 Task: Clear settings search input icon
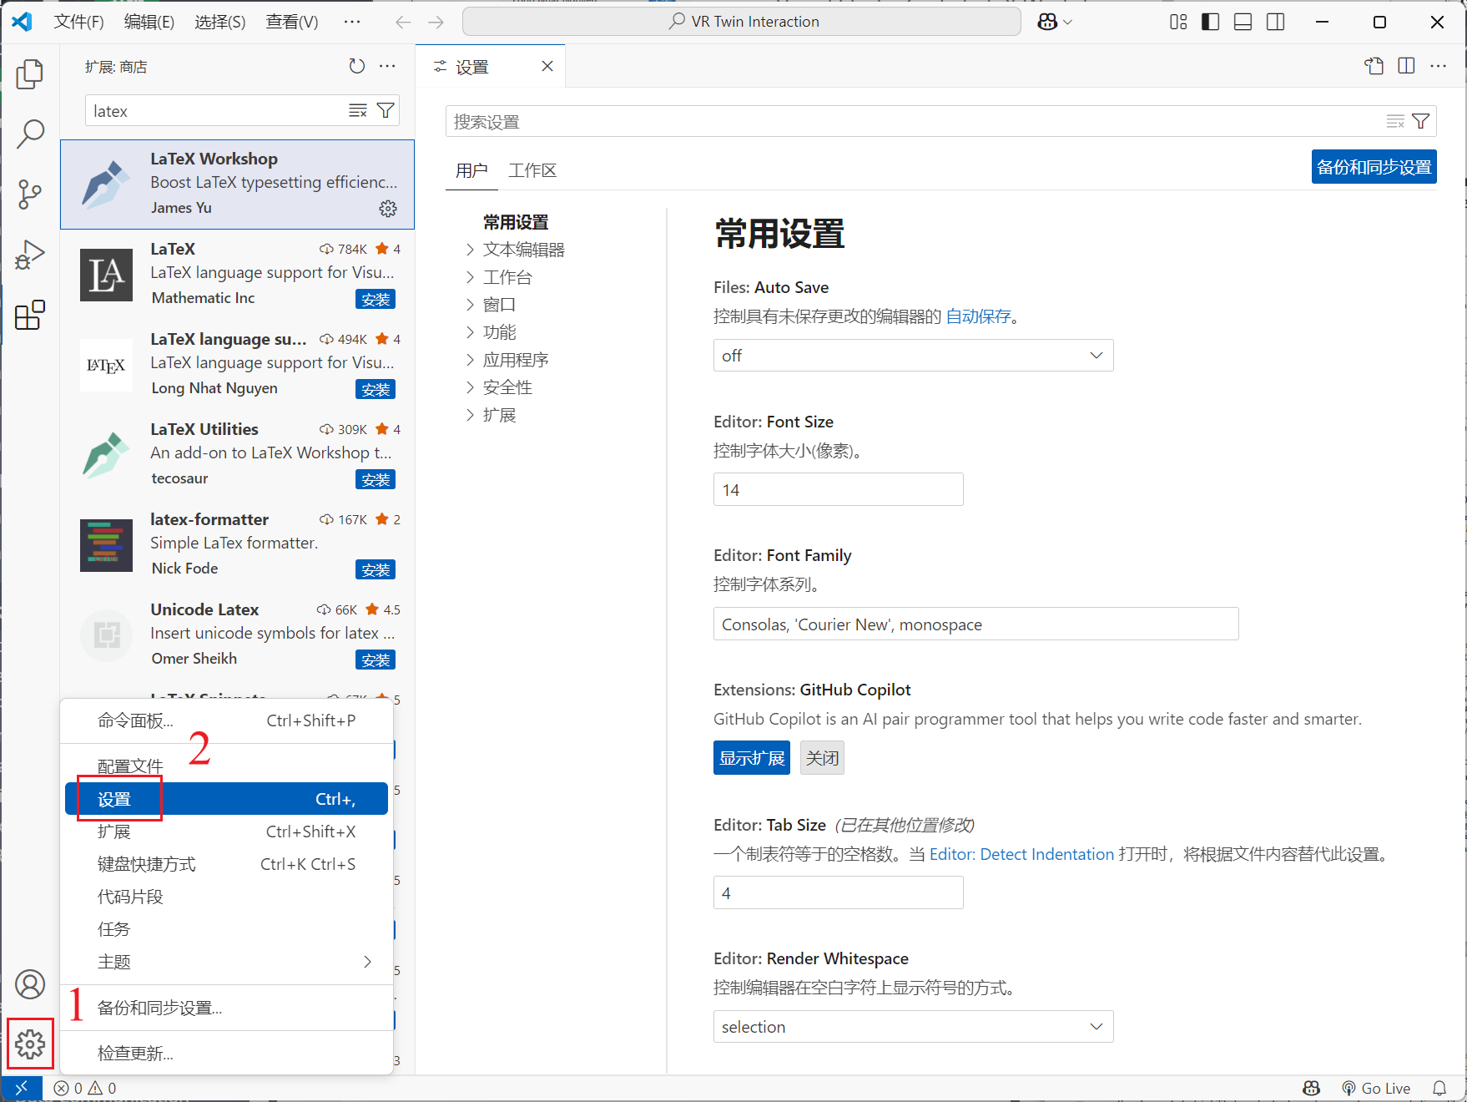pyautogui.click(x=1395, y=122)
